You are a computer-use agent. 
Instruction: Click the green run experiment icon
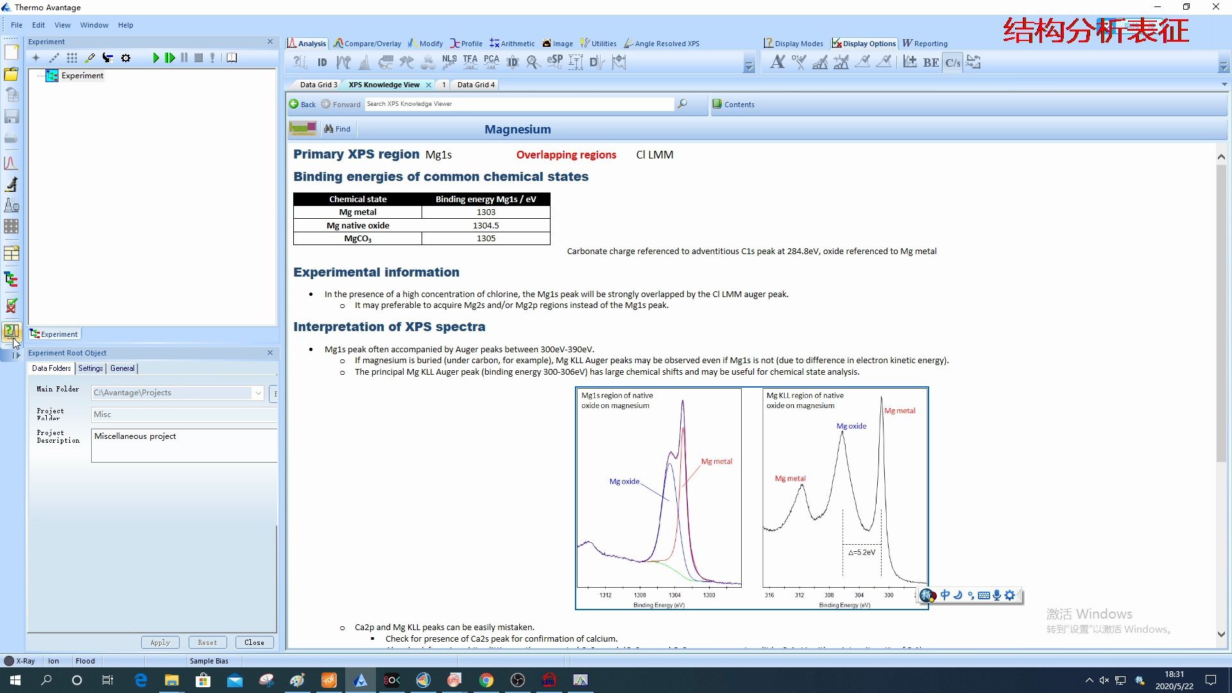155,58
